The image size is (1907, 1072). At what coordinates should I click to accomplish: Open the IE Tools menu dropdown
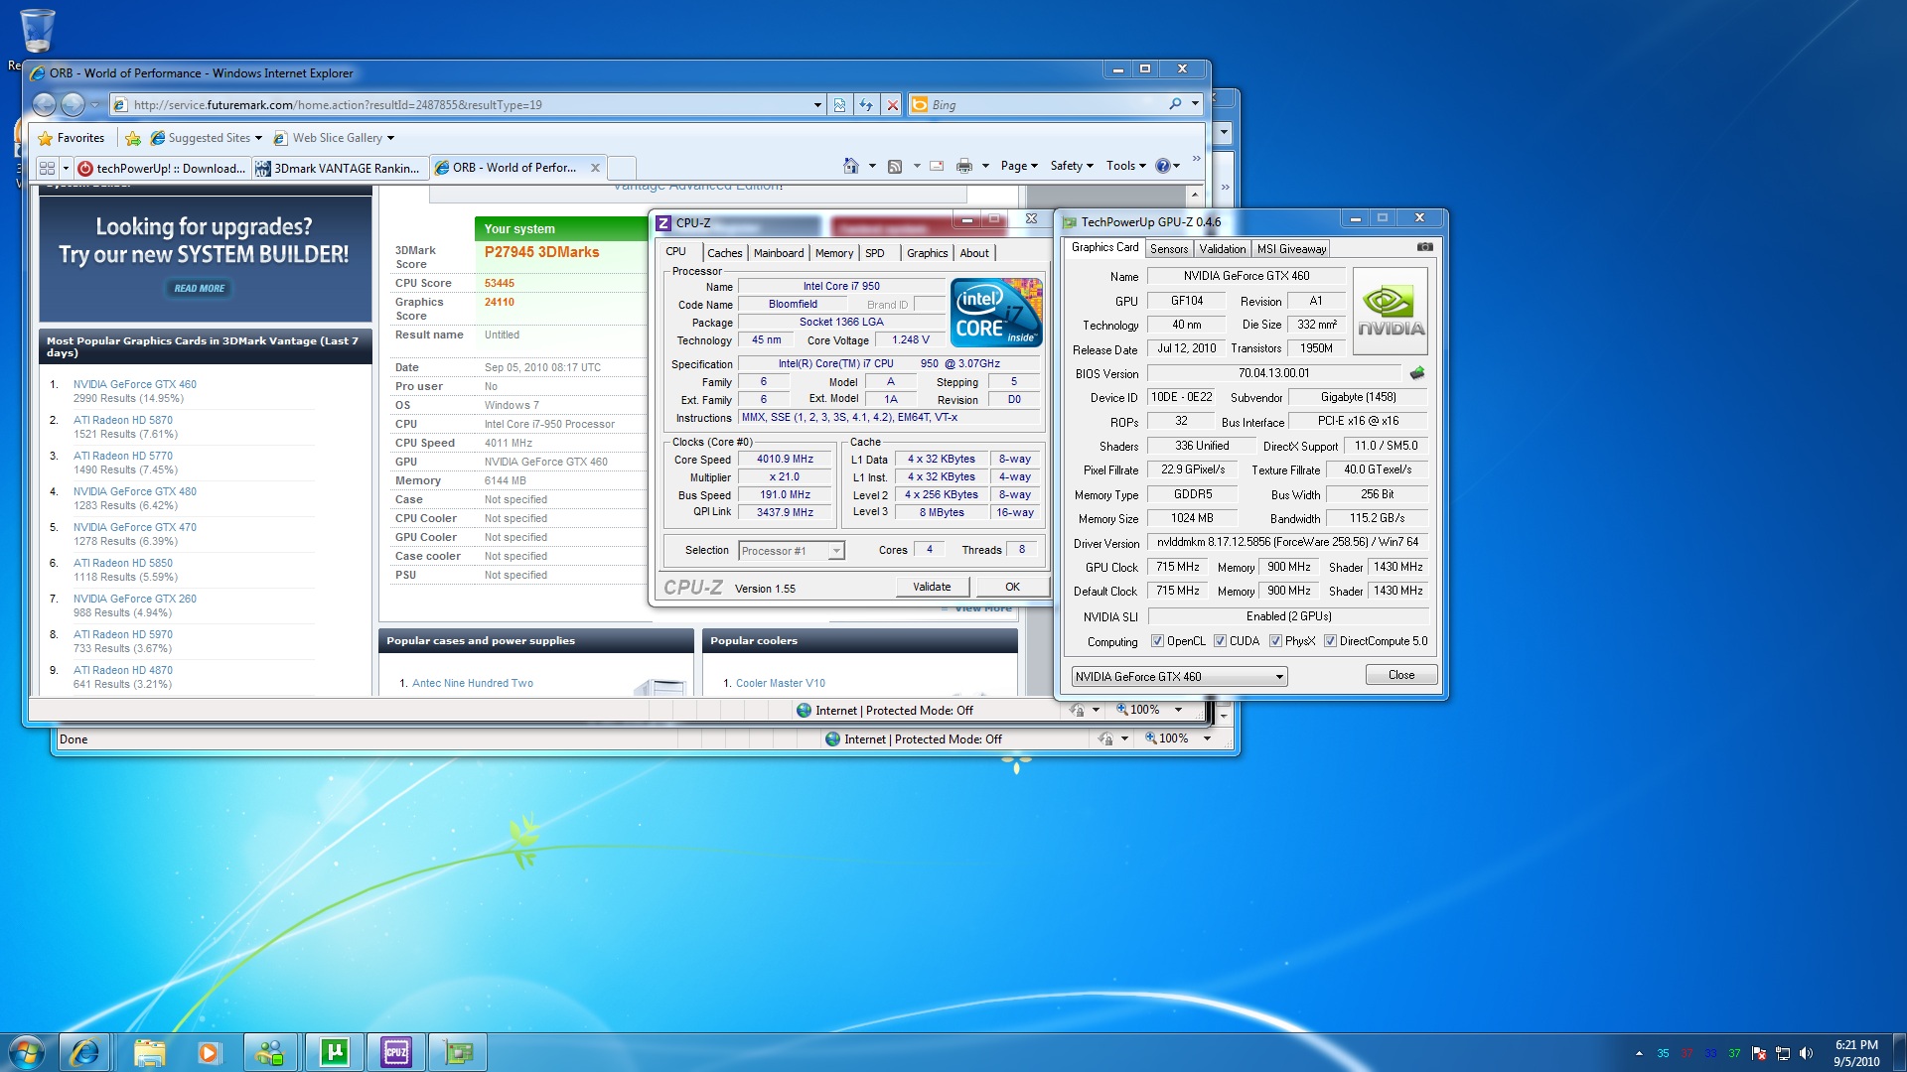click(1125, 167)
